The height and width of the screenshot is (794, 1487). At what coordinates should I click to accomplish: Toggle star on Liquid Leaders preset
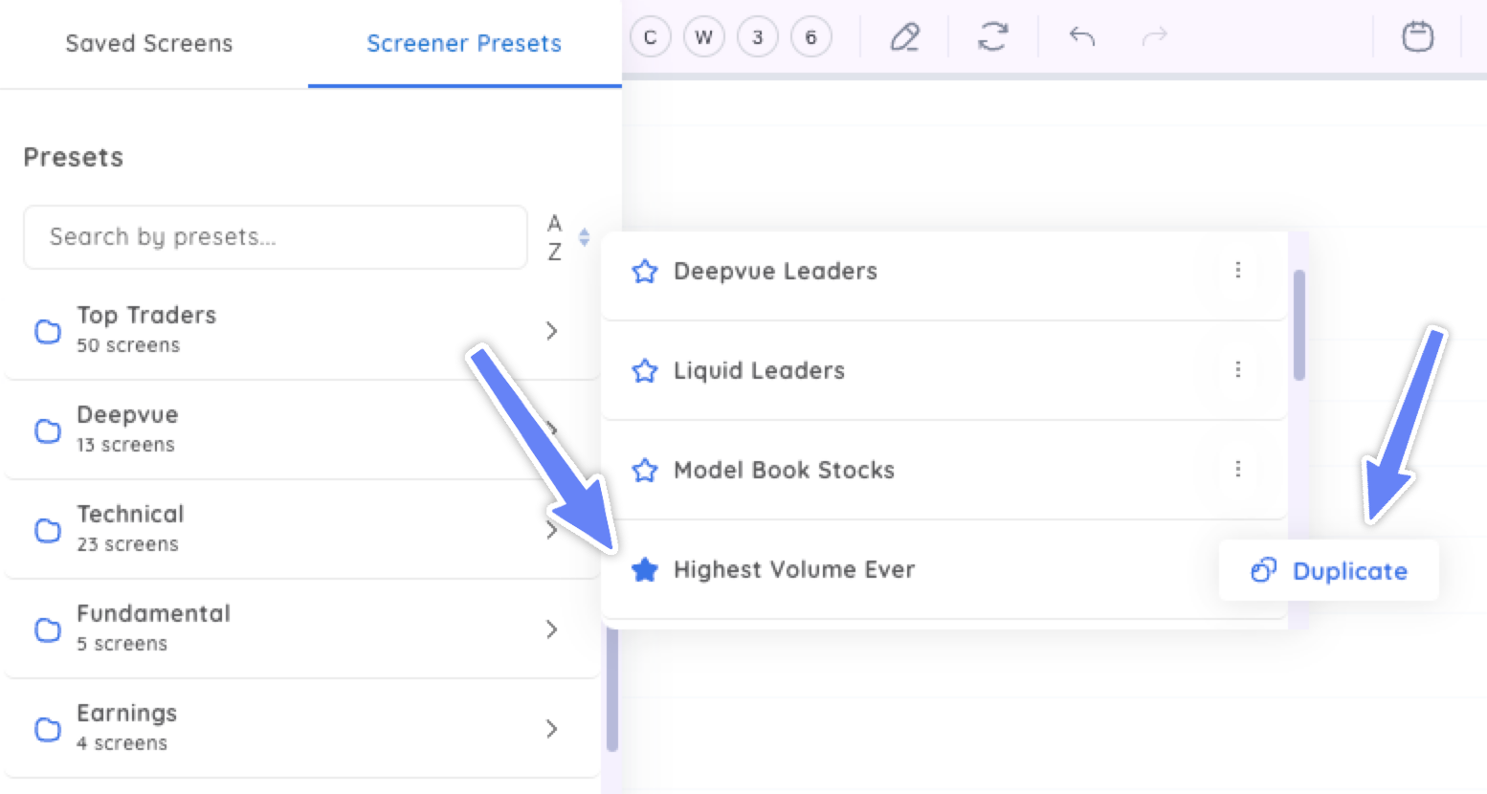click(645, 371)
